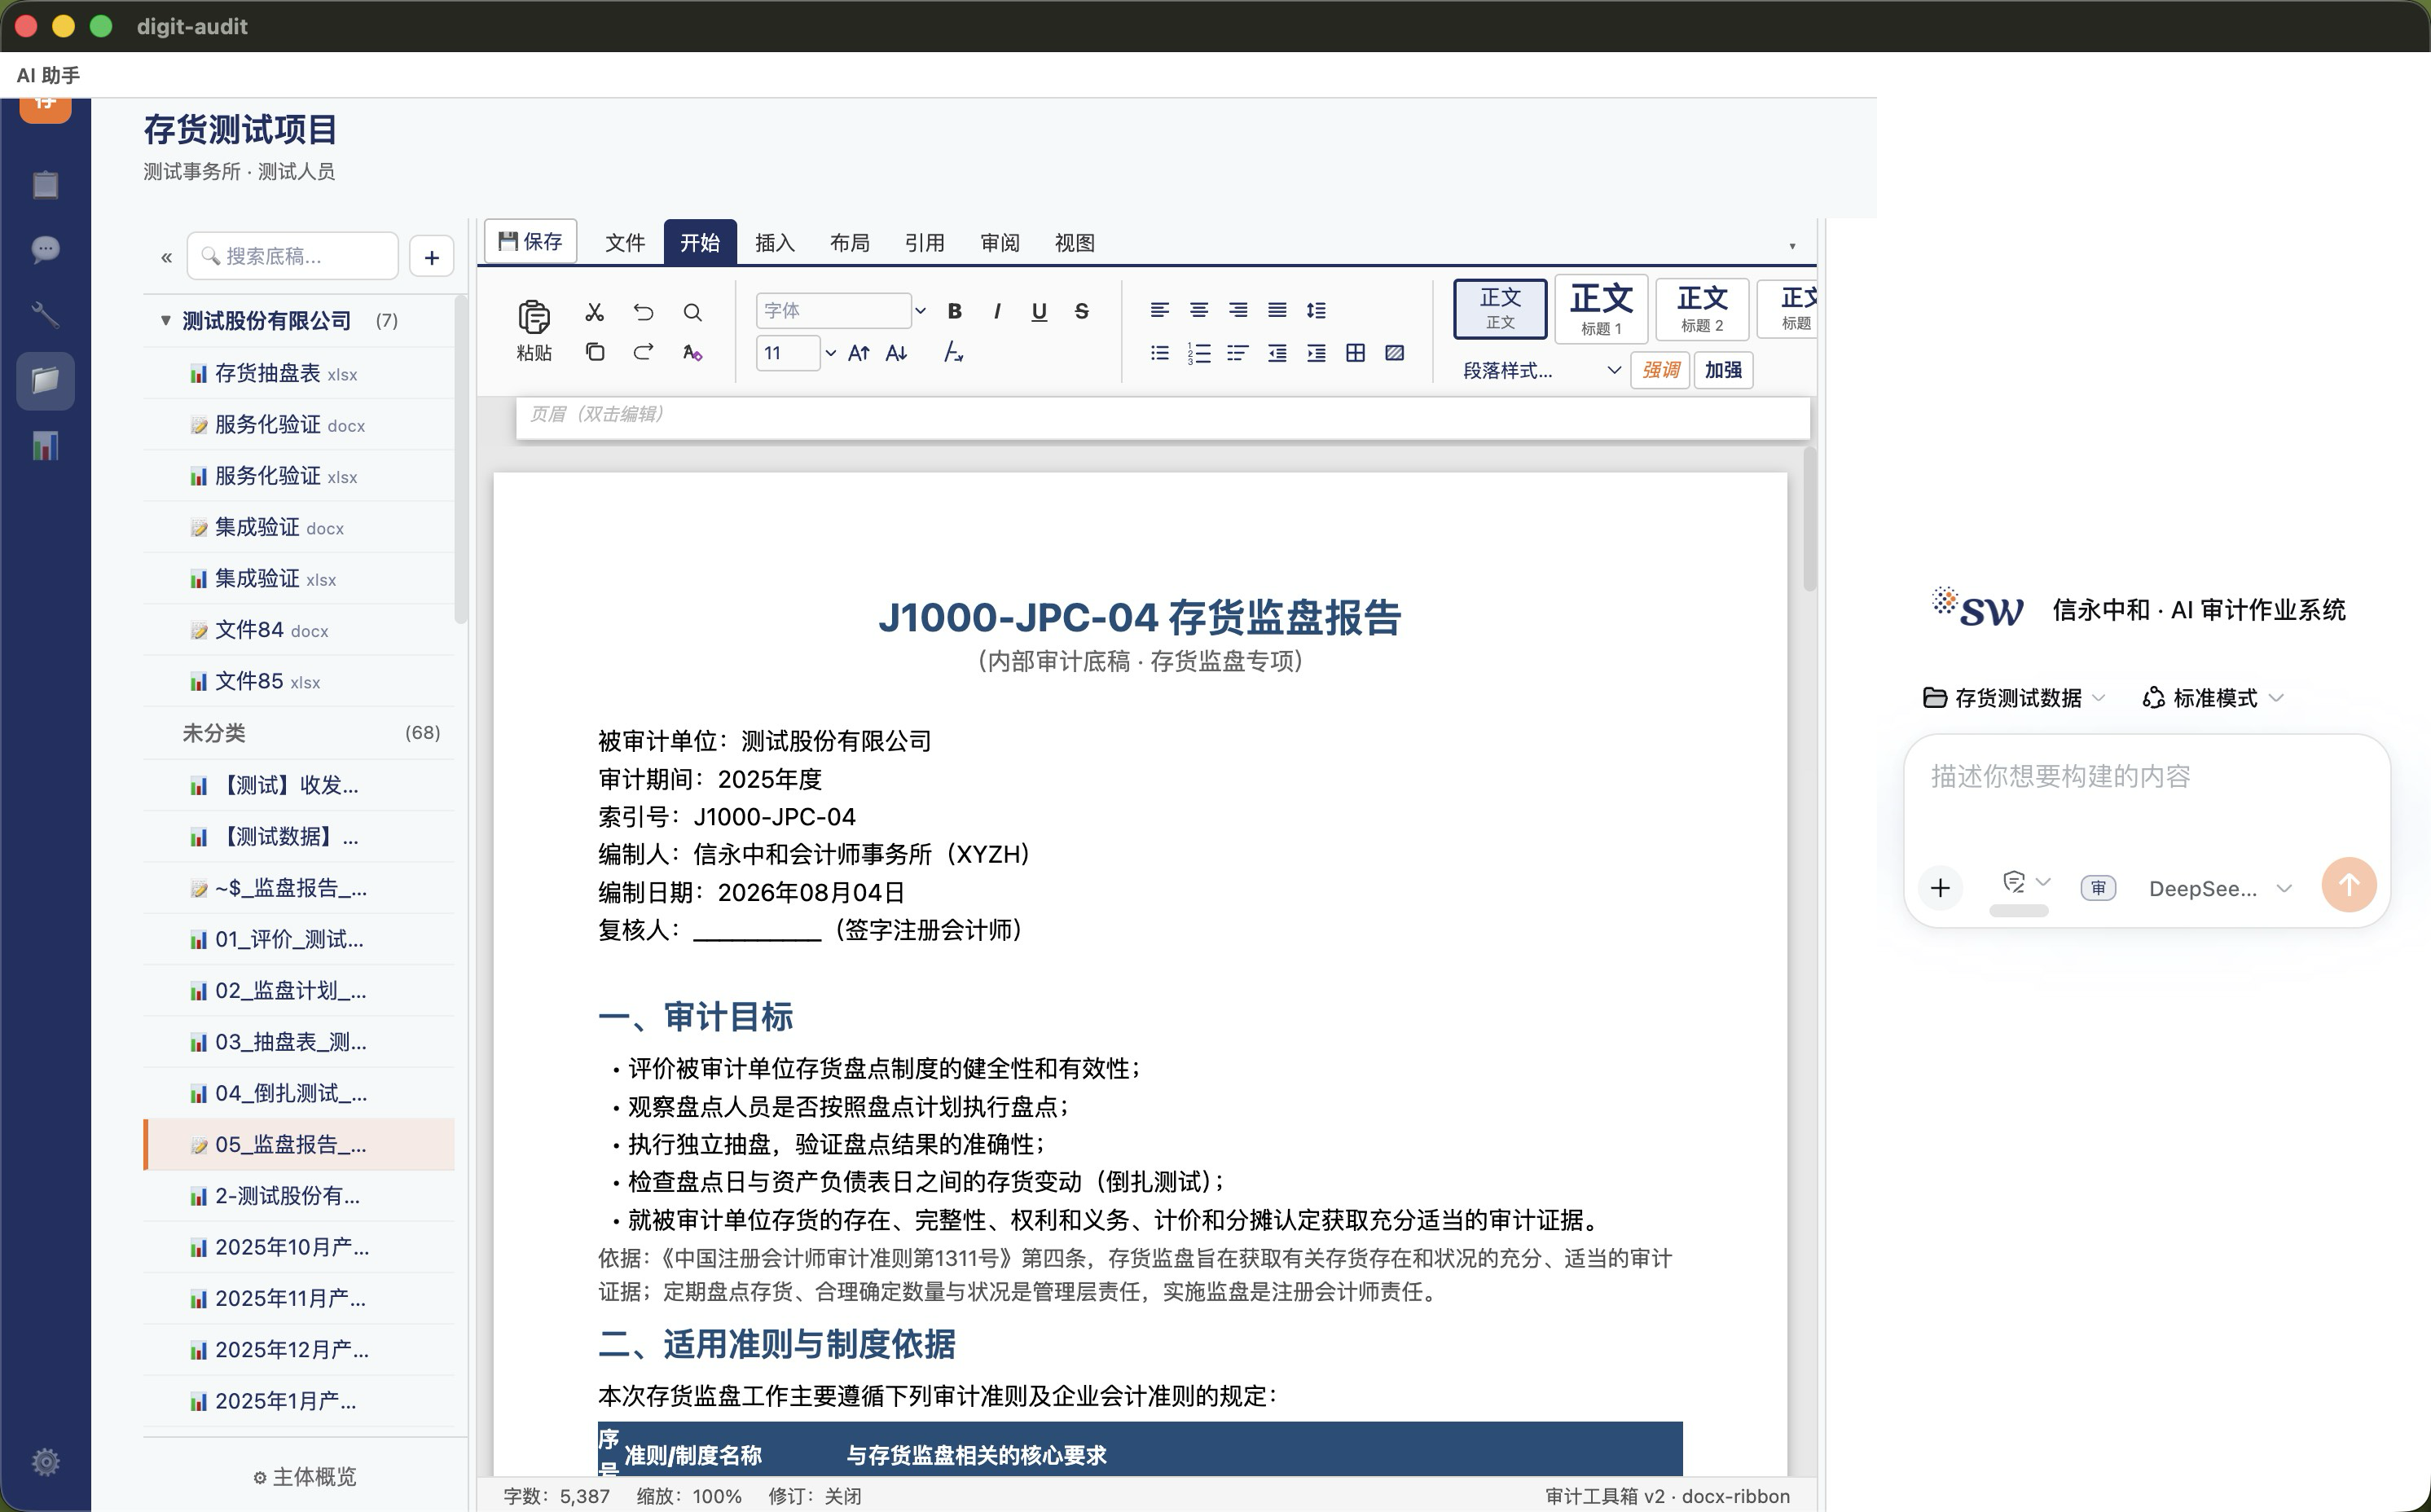This screenshot has width=2431, height=1512.
Task: Open the font name dropdown arrow
Action: click(x=921, y=311)
